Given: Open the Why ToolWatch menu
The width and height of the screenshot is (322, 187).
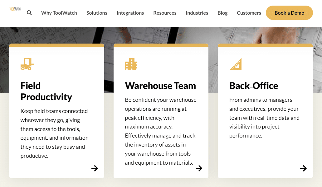Looking at the screenshot, I should [59, 13].
